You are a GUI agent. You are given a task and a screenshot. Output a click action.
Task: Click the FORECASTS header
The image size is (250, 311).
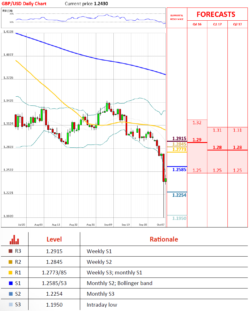216,14
